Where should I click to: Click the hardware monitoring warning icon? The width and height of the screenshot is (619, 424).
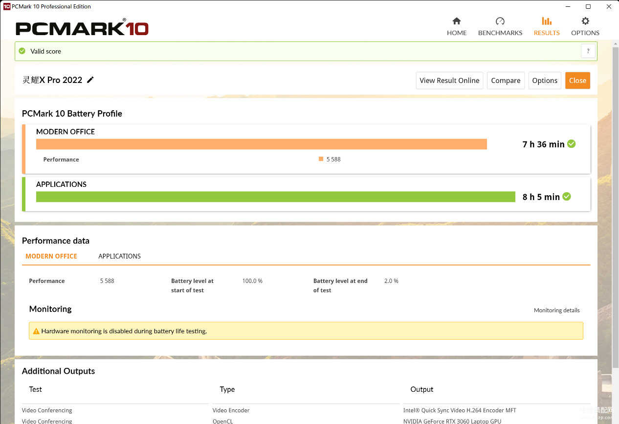(36, 331)
